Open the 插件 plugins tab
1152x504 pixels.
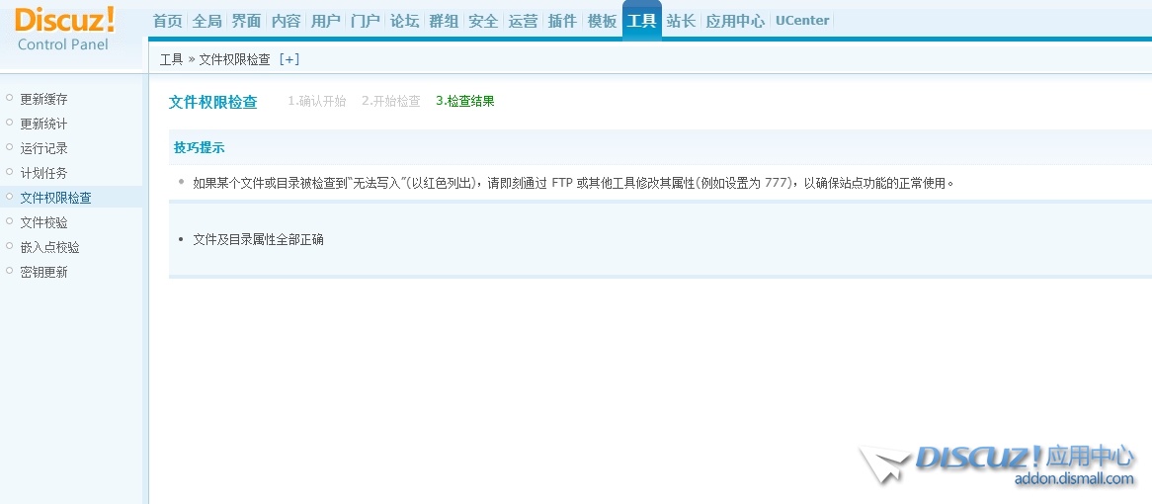(x=562, y=21)
